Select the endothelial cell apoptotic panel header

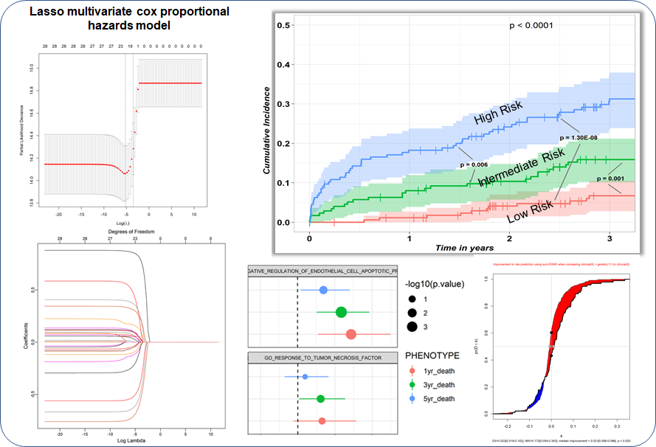pos(324,271)
